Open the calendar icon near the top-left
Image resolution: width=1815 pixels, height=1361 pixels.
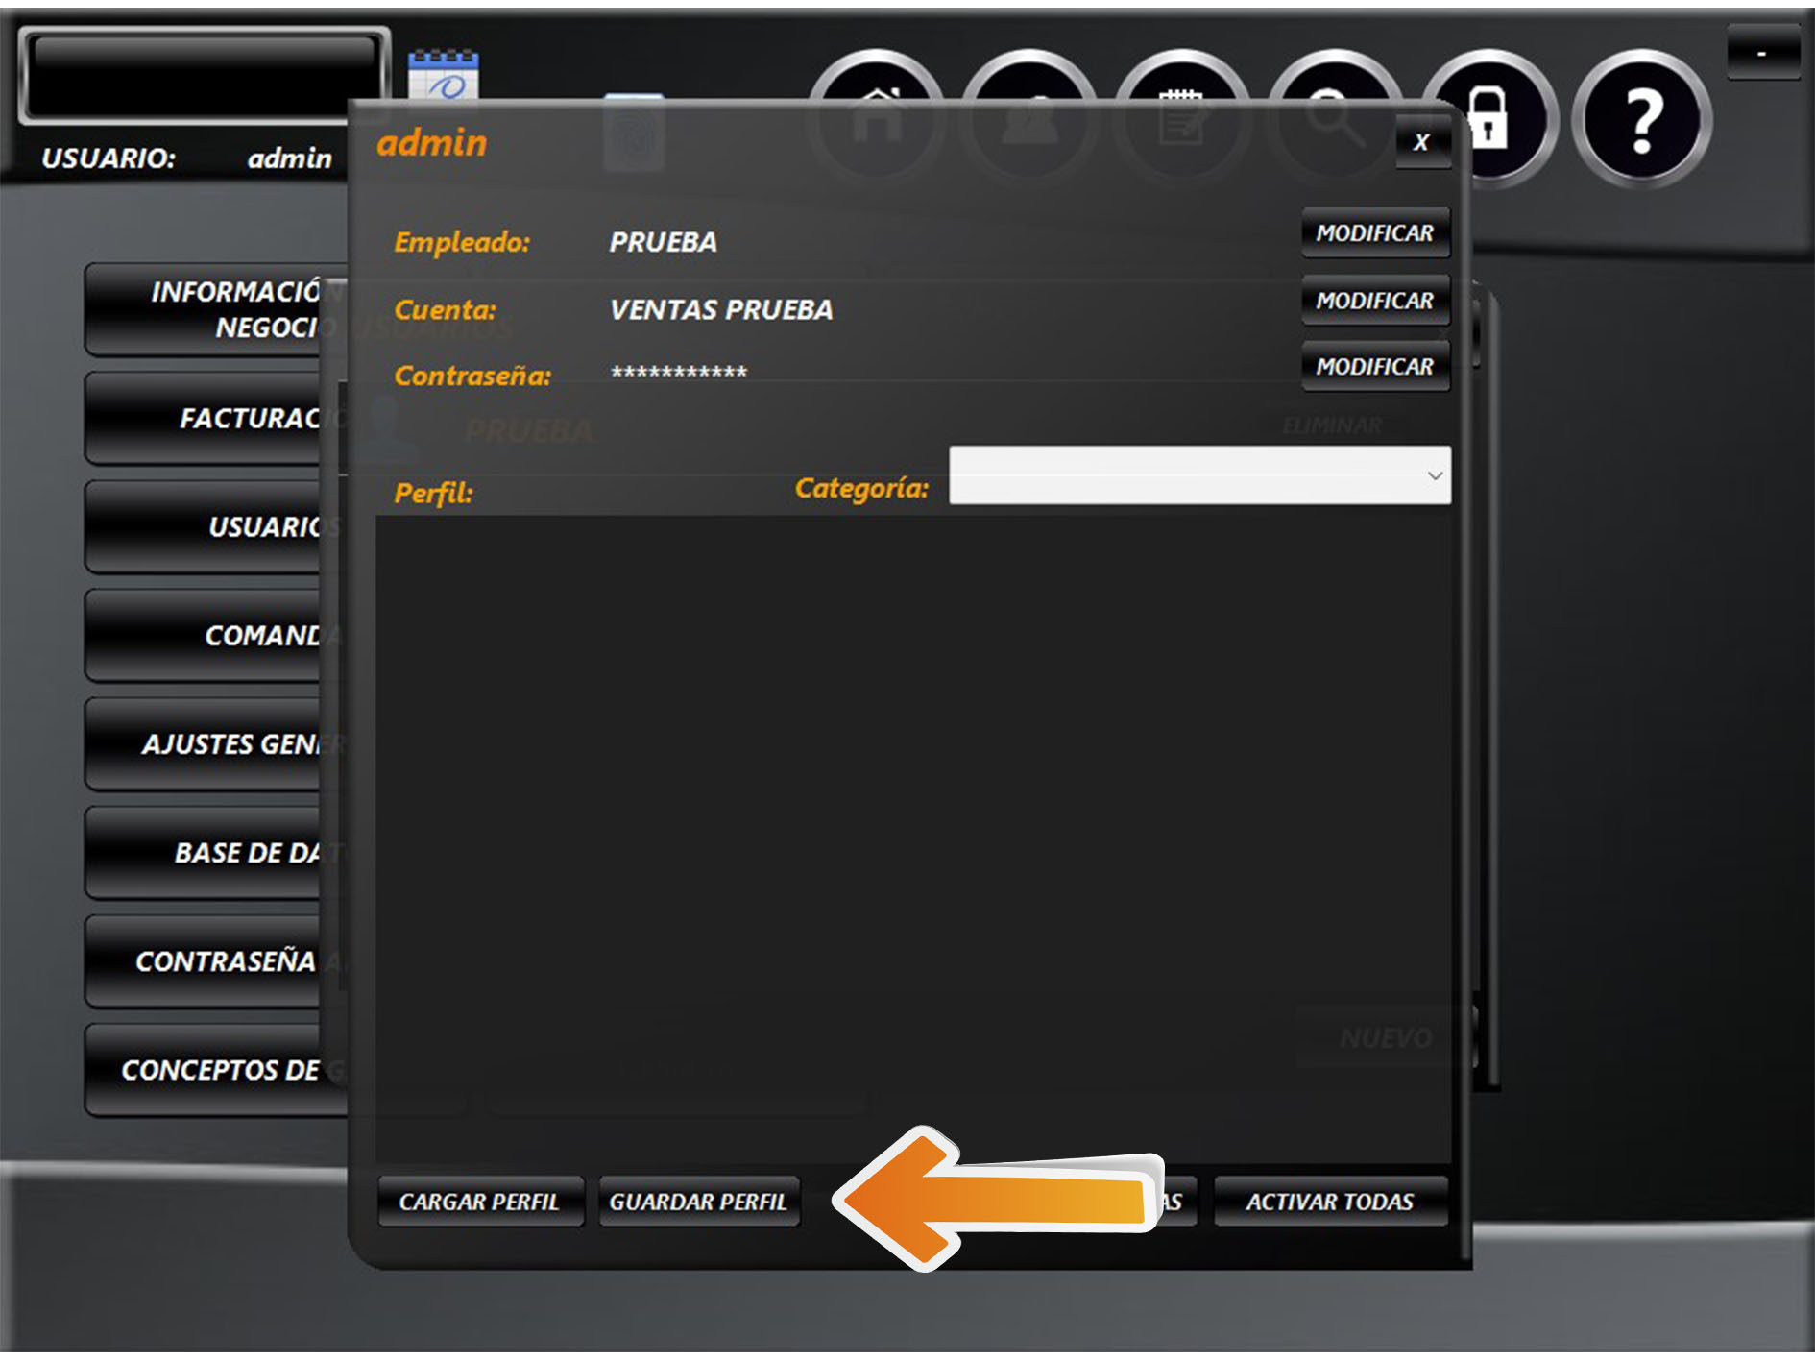(443, 75)
